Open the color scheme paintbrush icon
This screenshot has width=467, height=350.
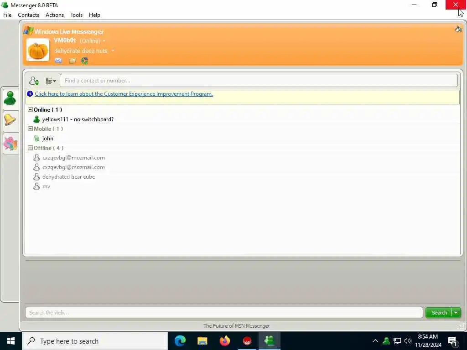458,29
